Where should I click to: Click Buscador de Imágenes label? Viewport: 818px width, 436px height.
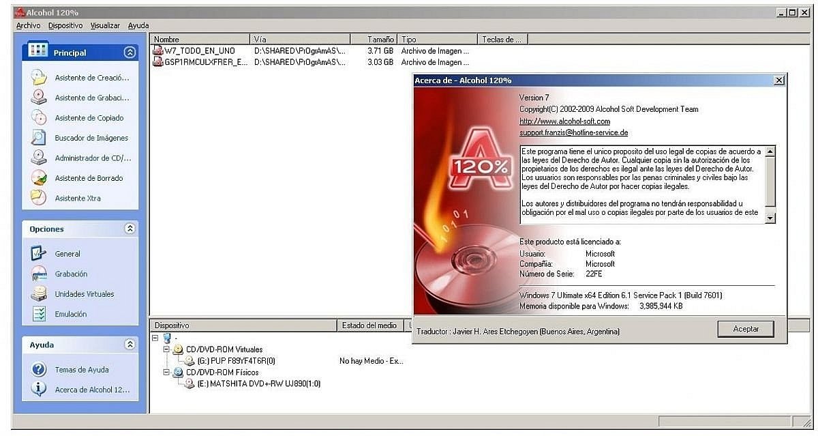click(x=91, y=138)
